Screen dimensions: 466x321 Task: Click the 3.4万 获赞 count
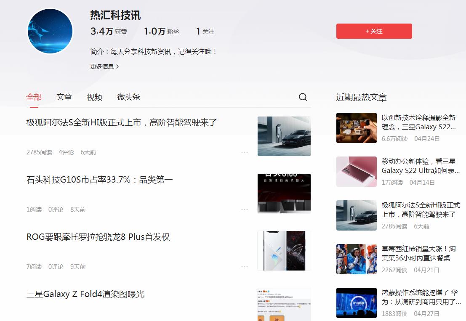coord(109,31)
